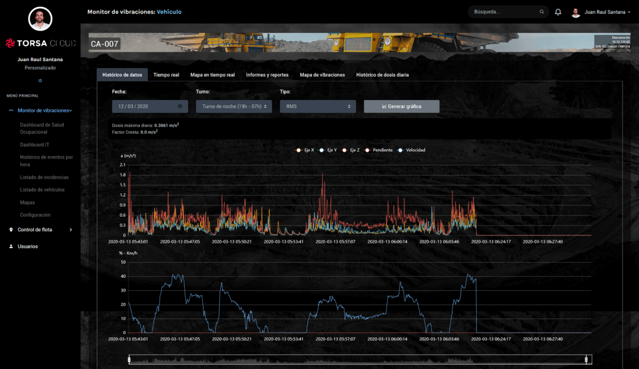Click the Vehículo breadcrumb link
639x369 pixels.
pos(169,12)
